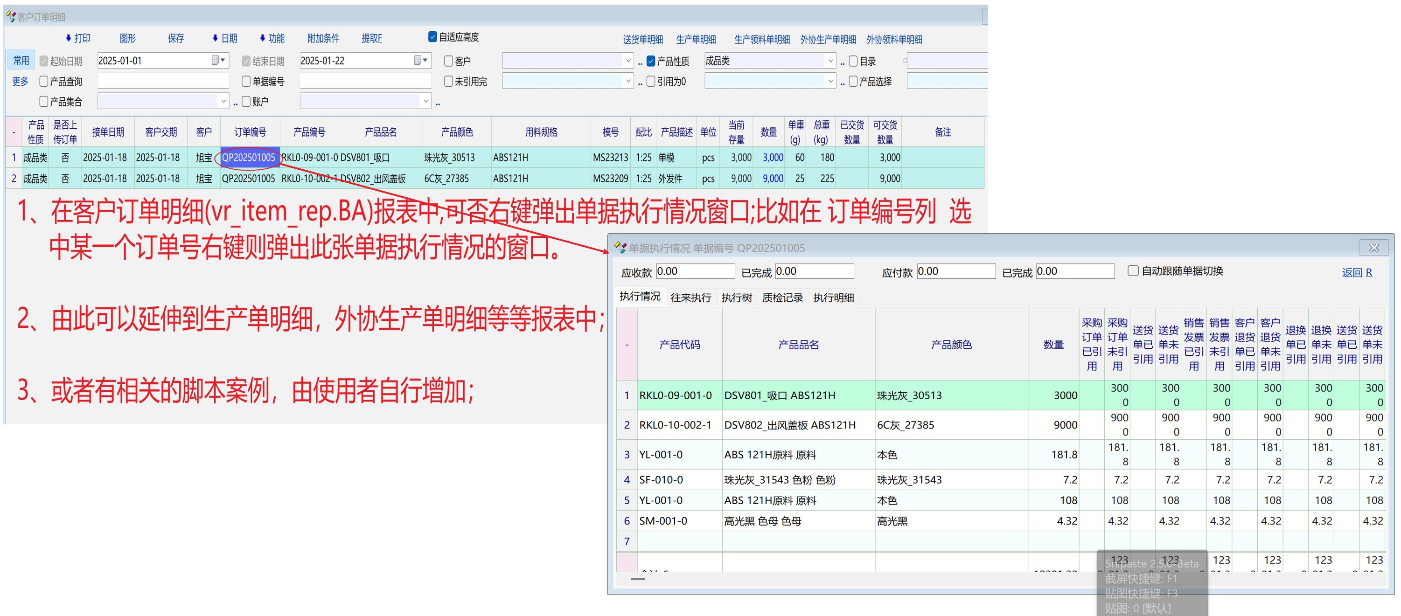This screenshot has width=1401, height=616.
Task: Check the 未引用完 filter checkbox
Action: (449, 82)
